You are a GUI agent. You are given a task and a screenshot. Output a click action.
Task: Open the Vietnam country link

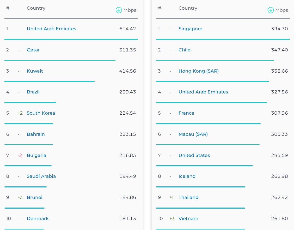coord(188,219)
